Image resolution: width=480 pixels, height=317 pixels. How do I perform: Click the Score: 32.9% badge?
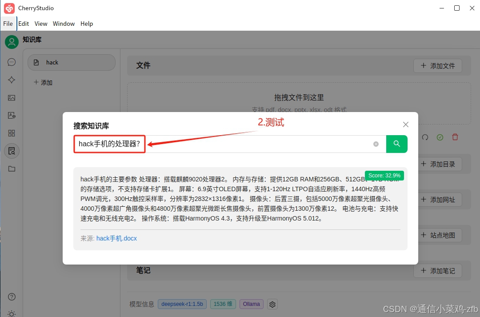click(x=384, y=176)
